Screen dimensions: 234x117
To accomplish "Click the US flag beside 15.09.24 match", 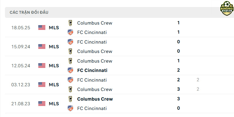I will coord(42,47).
